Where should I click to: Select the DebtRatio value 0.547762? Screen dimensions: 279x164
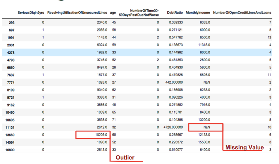(176, 37)
